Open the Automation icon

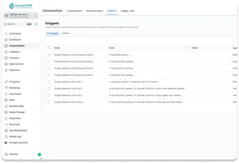point(6,94)
